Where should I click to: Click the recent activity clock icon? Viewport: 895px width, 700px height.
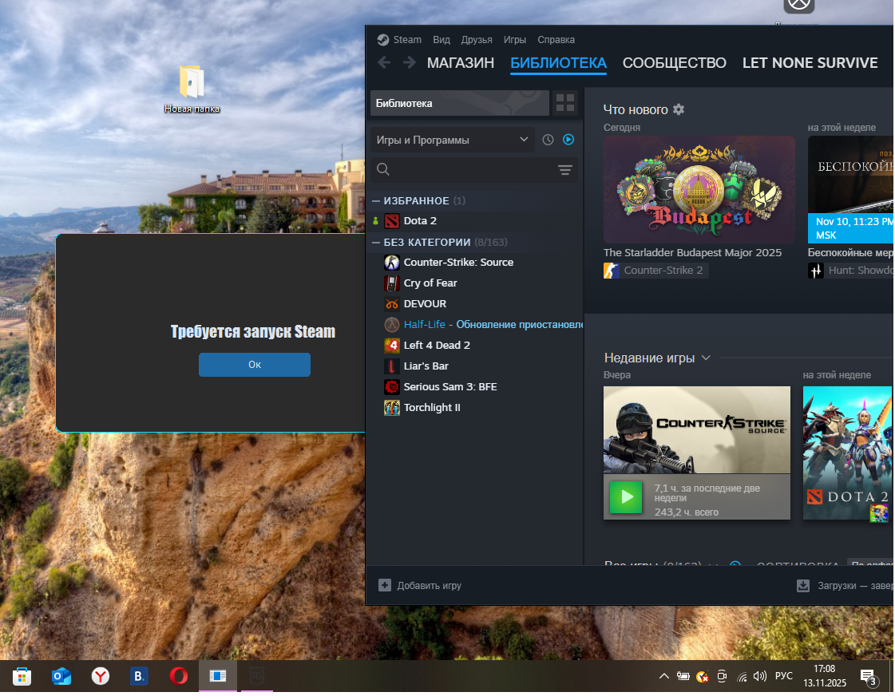(x=548, y=140)
